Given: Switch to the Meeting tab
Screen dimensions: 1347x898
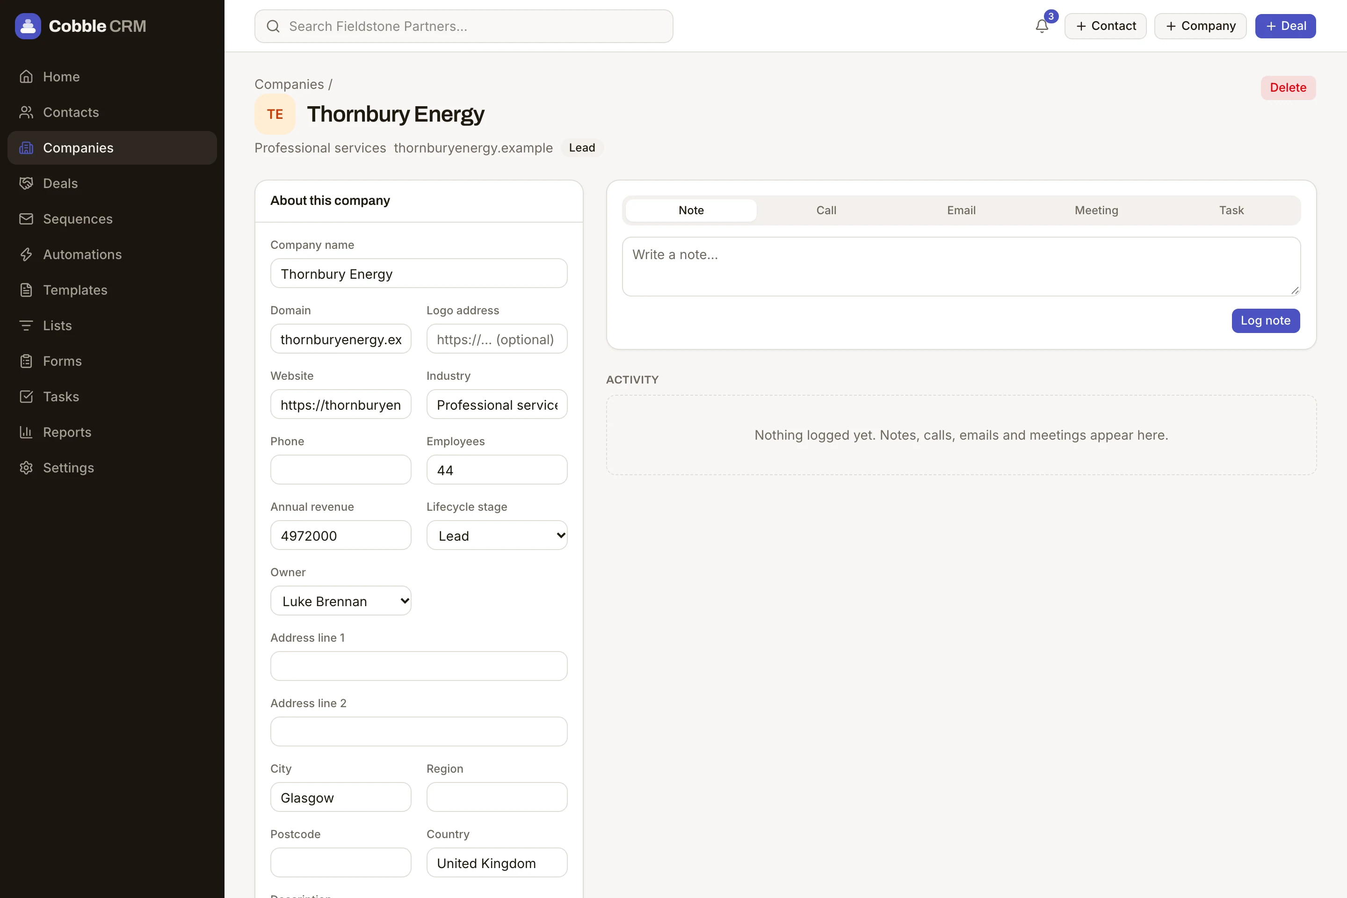Looking at the screenshot, I should pos(1096,210).
